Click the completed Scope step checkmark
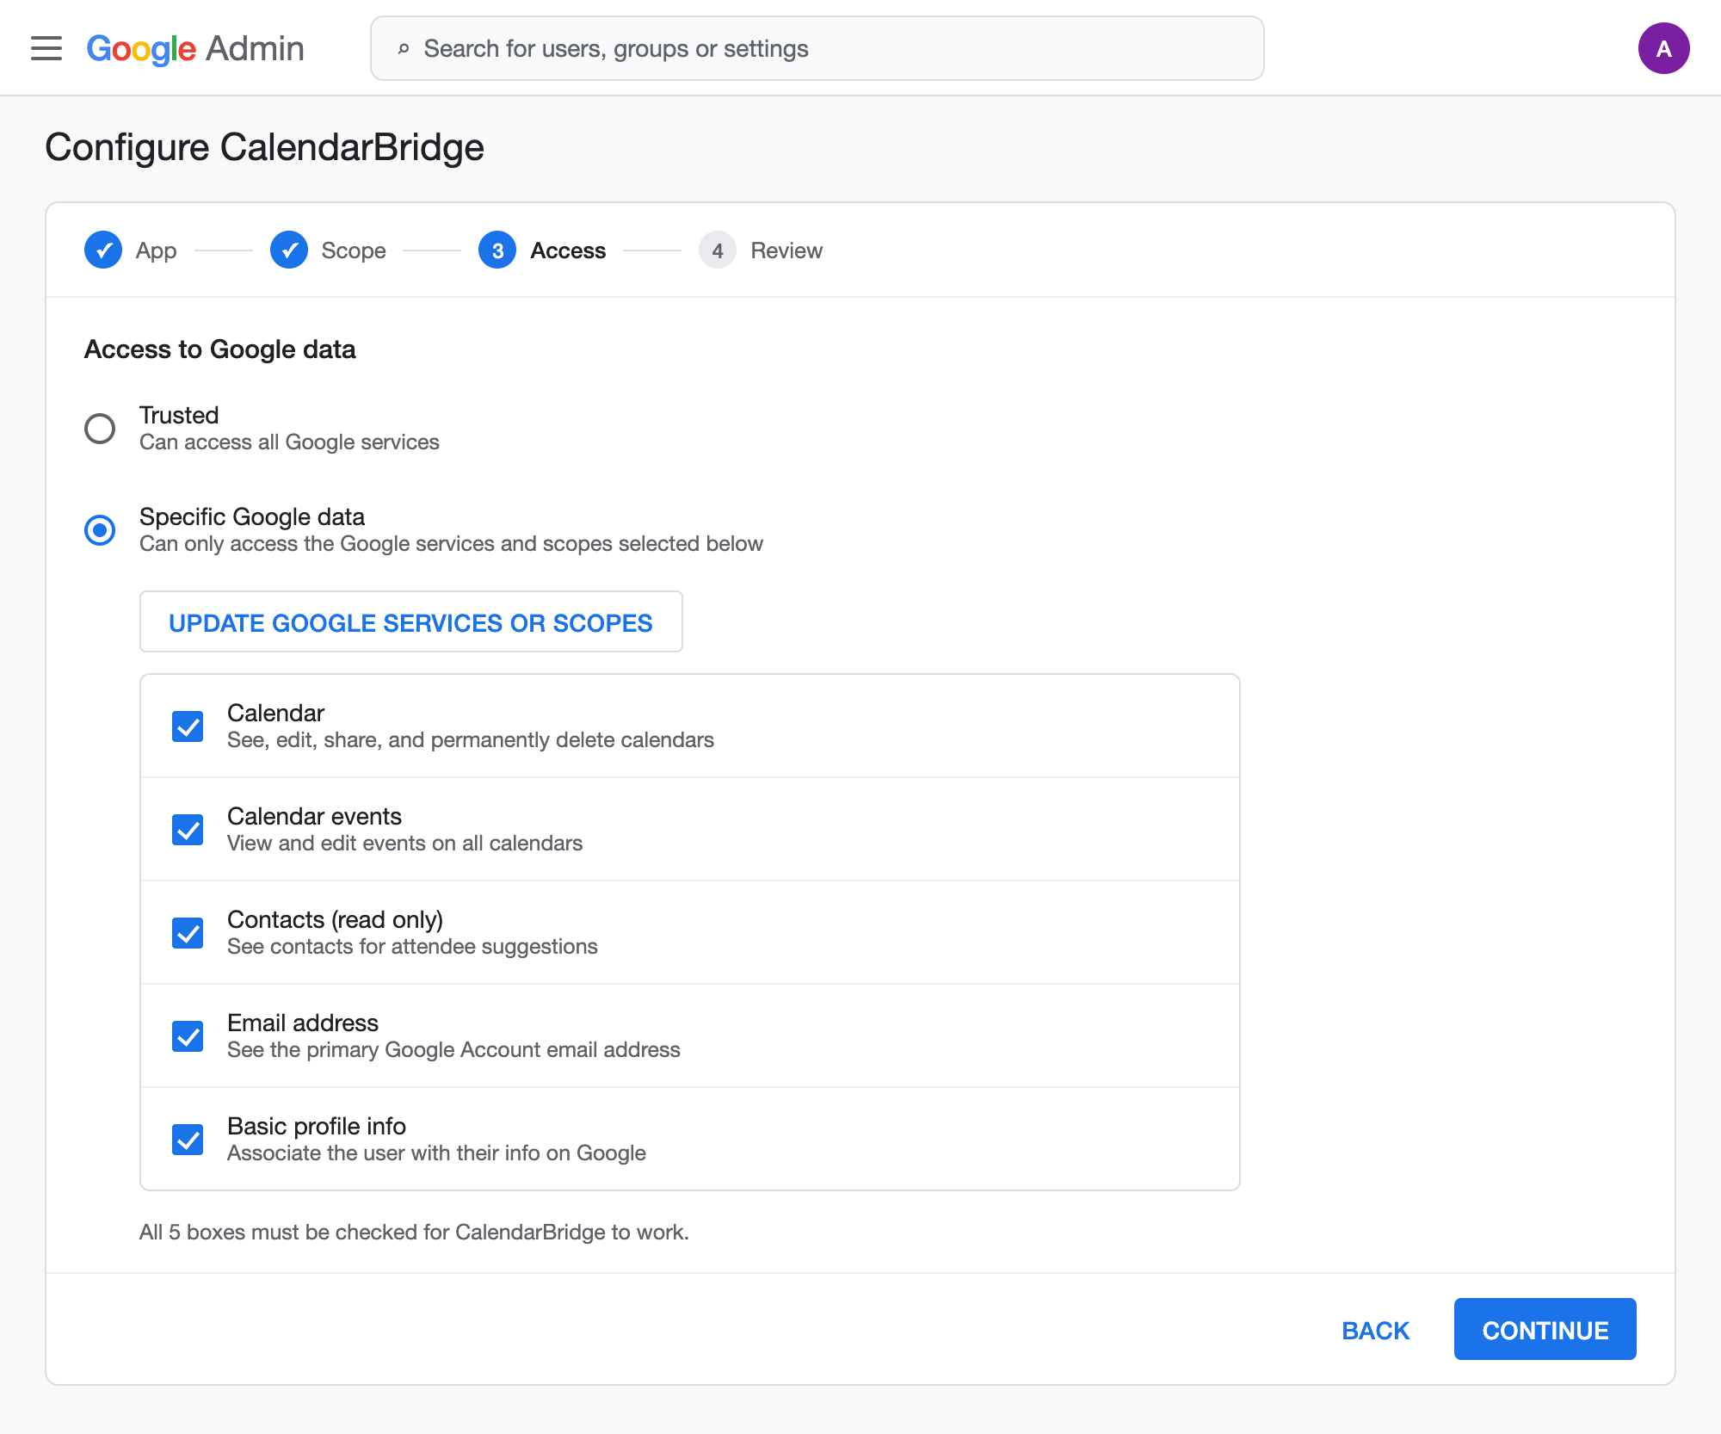The width and height of the screenshot is (1721, 1434). point(289,250)
